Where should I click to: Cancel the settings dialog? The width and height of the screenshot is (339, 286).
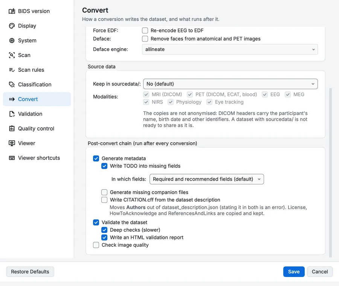[320, 272]
